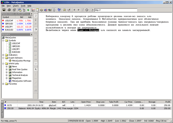This screenshot has width=173, height=123.
Task: Click the Profit column header
Action: 164,102
